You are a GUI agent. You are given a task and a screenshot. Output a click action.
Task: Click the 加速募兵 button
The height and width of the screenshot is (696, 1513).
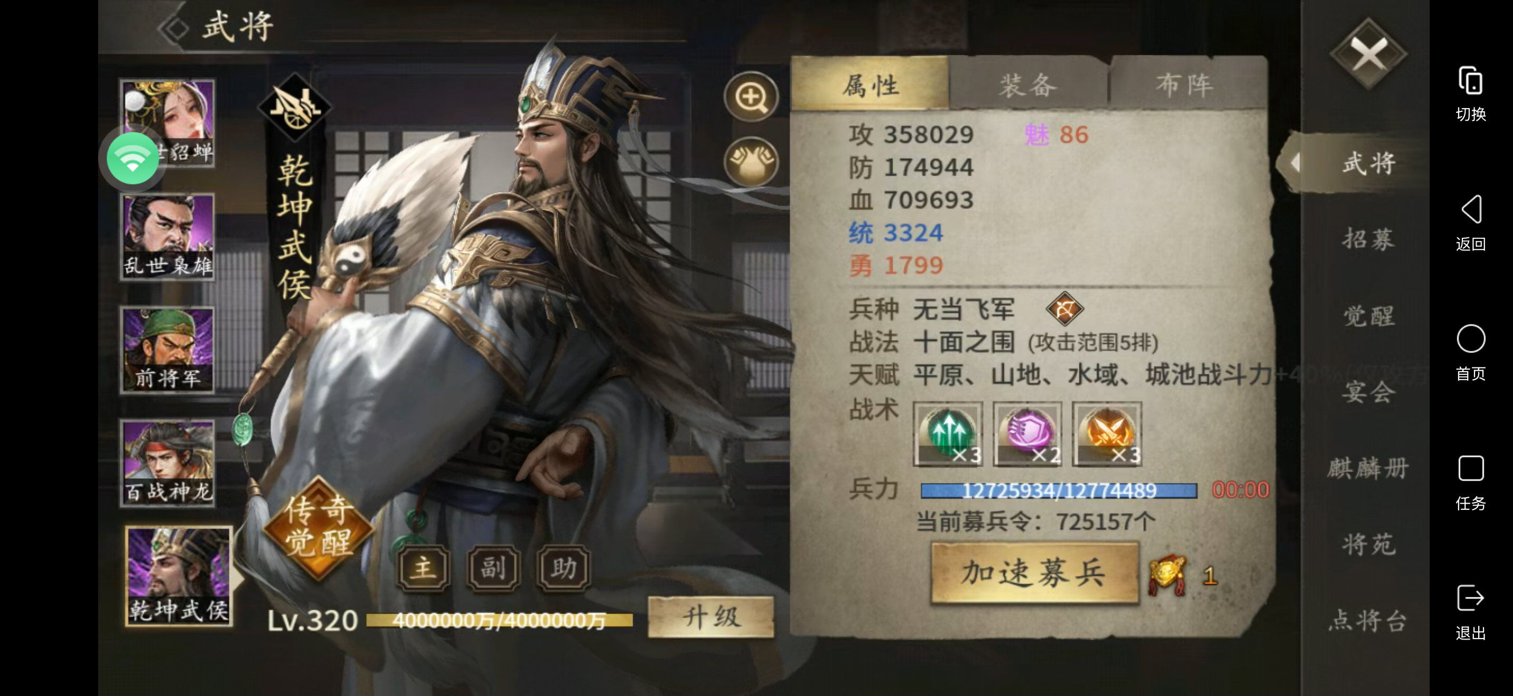coord(1035,573)
